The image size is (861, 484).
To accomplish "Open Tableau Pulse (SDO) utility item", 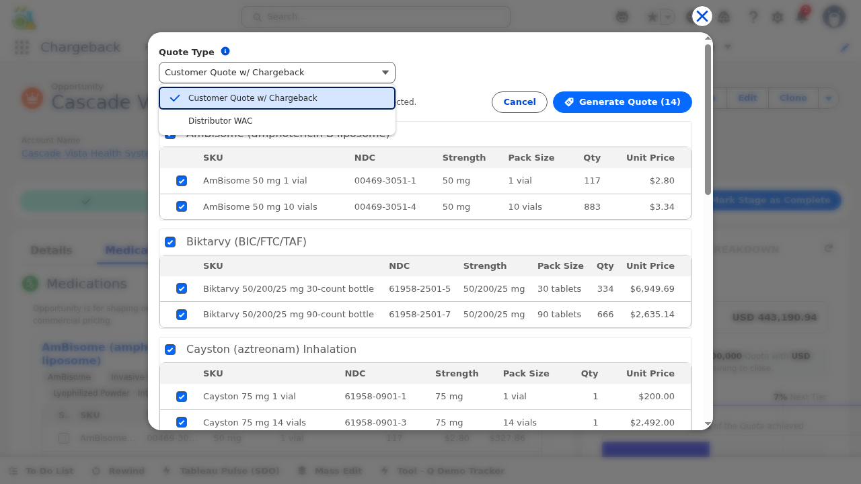I will pos(221,471).
